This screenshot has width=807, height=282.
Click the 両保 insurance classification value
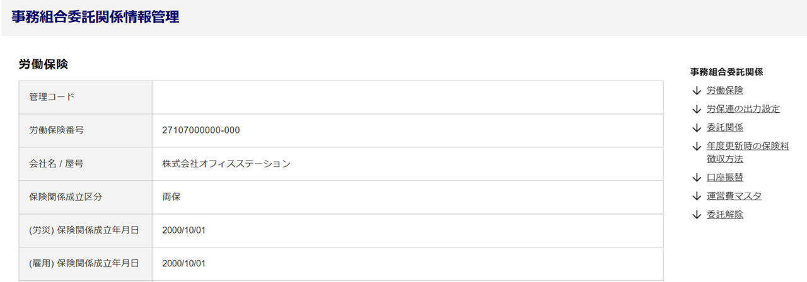pyautogui.click(x=171, y=197)
